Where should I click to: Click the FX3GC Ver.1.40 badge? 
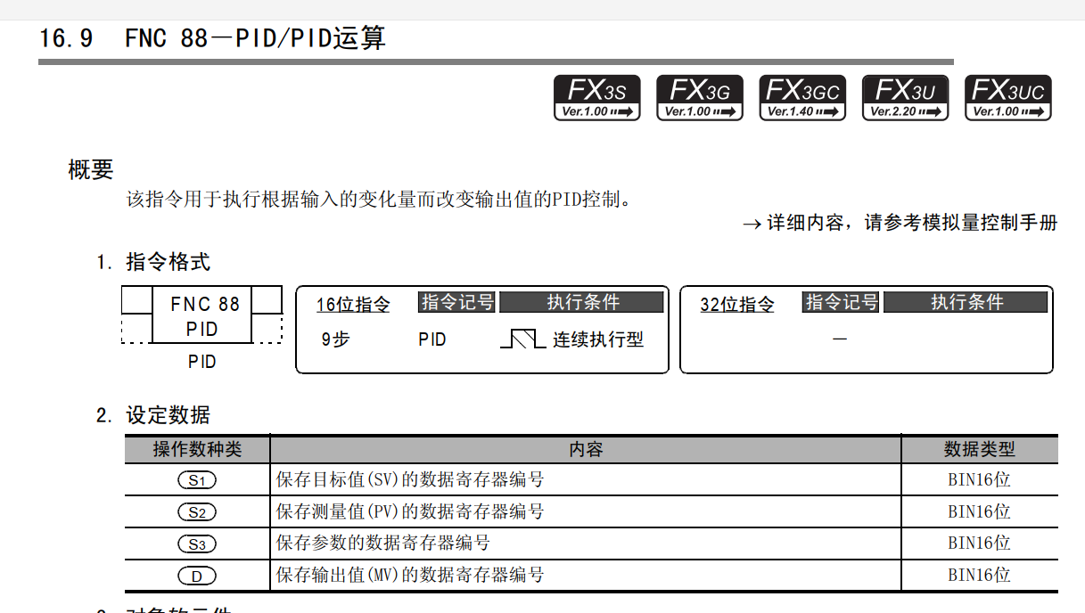coord(802,98)
